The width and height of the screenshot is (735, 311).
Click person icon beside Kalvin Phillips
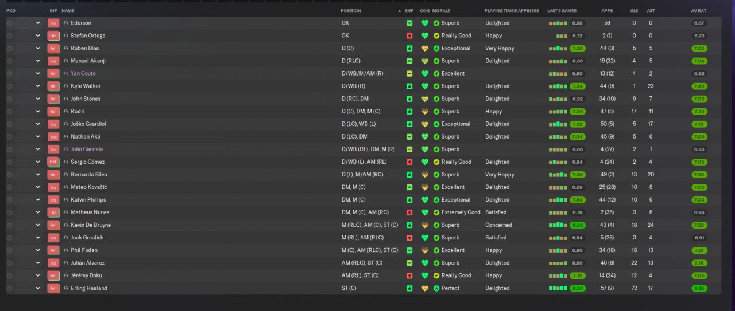click(x=66, y=200)
